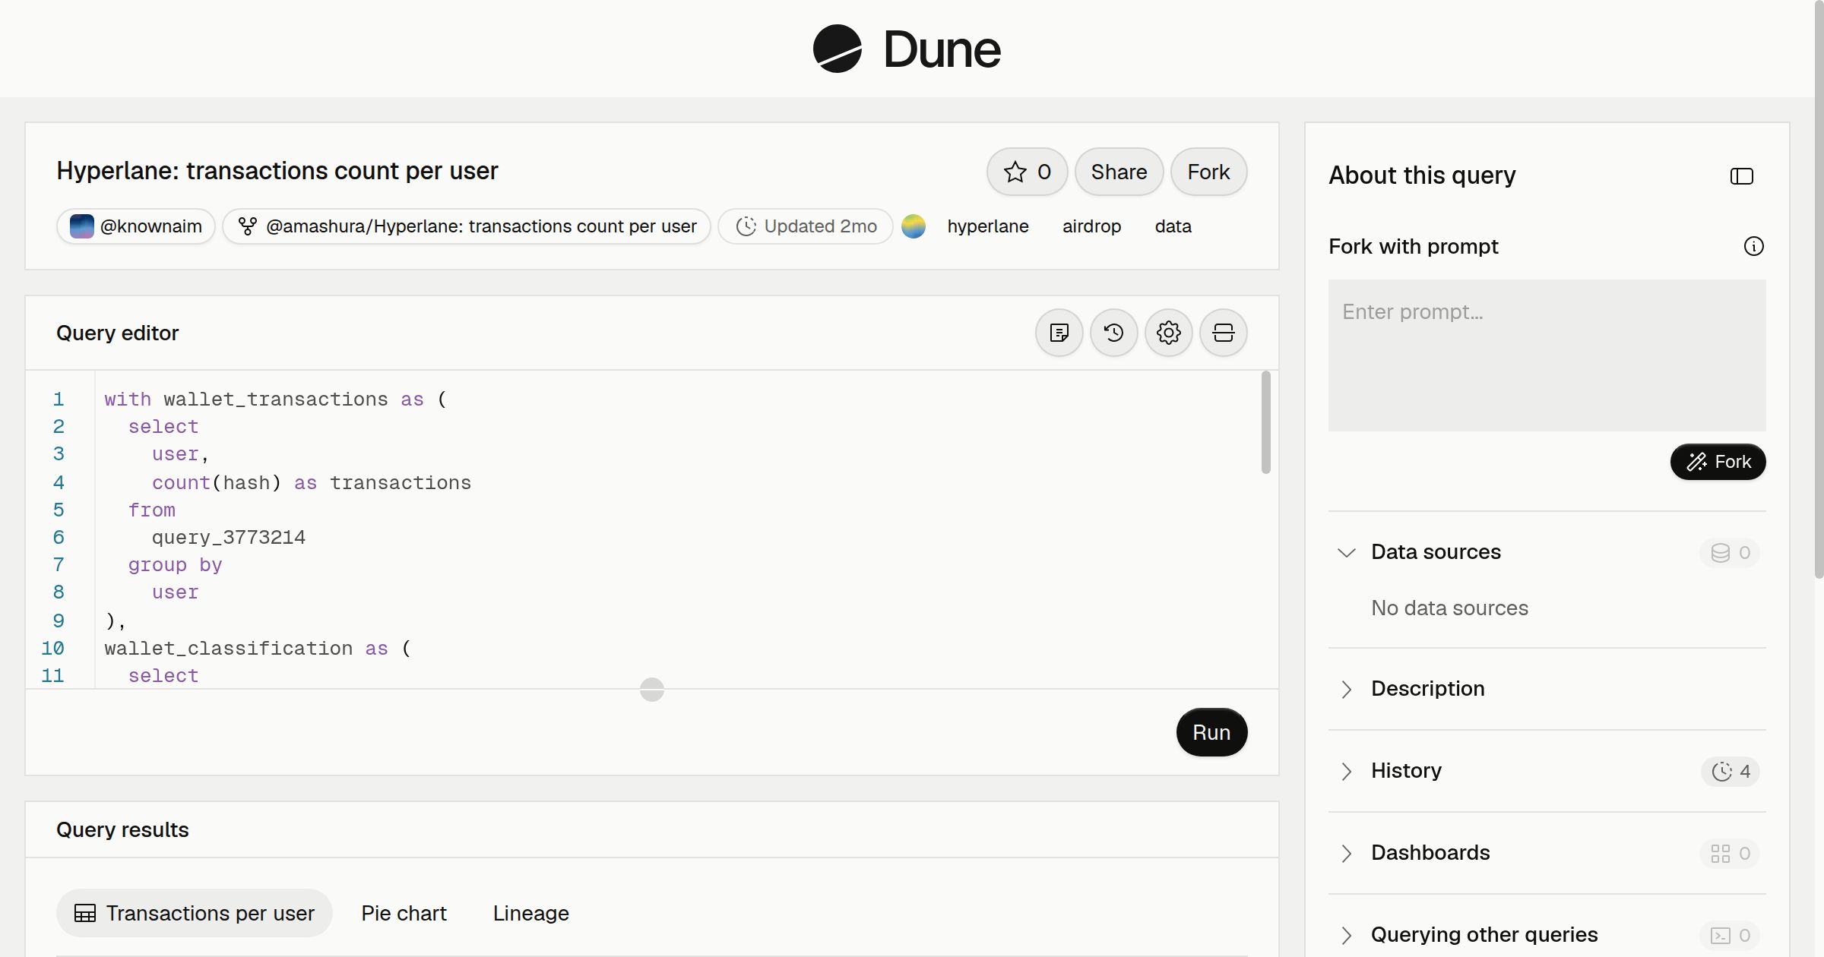Switch to the Pie chart tab
This screenshot has height=957, width=1824.
point(404,913)
